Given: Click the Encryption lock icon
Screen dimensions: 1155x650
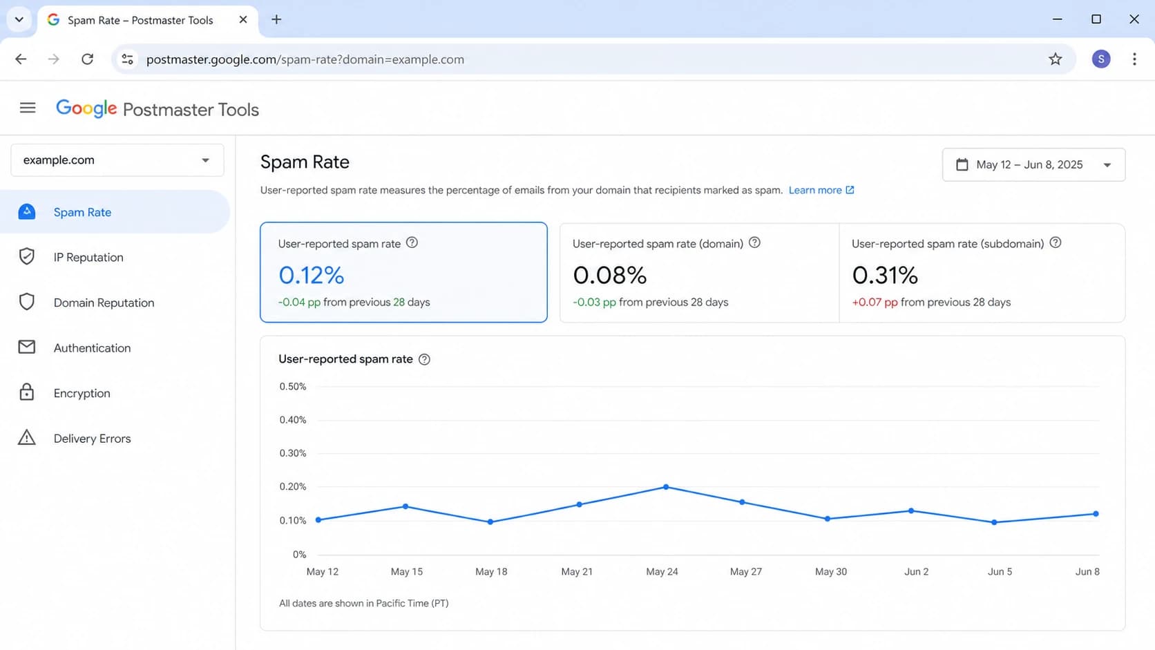Looking at the screenshot, I should pyautogui.click(x=27, y=392).
